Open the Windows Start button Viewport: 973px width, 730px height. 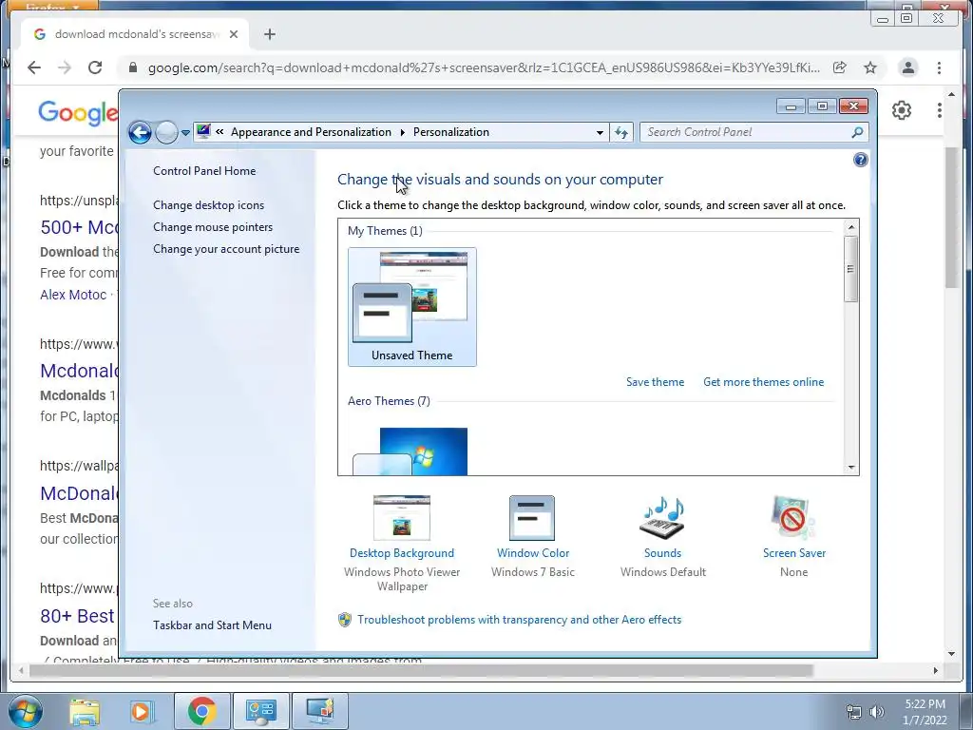click(x=26, y=711)
